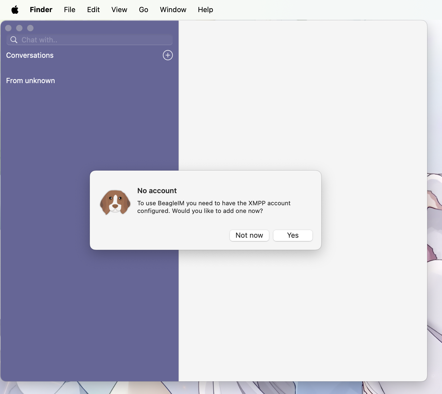Screen dimensions: 442x394
Task: Dismiss dialog with Not now
Action: pyautogui.click(x=249, y=236)
